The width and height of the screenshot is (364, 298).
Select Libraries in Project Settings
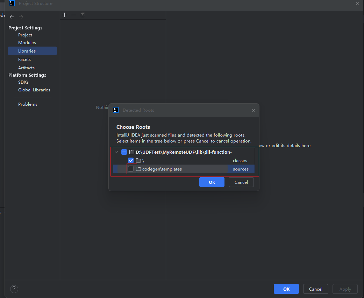tap(32, 51)
